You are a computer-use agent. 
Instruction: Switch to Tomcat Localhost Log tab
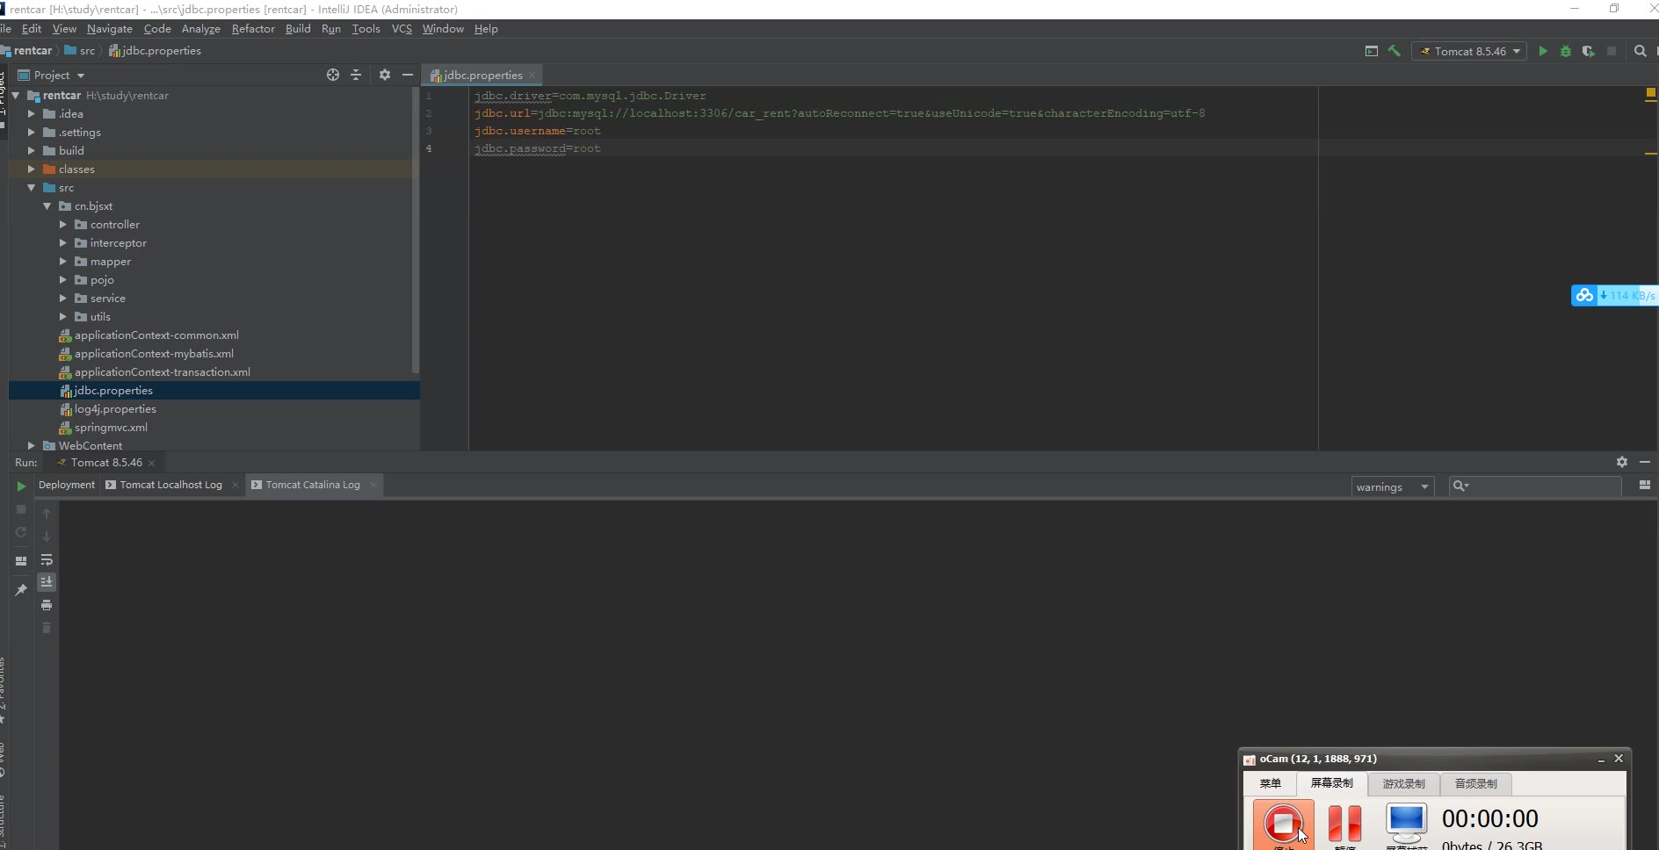[x=170, y=485]
